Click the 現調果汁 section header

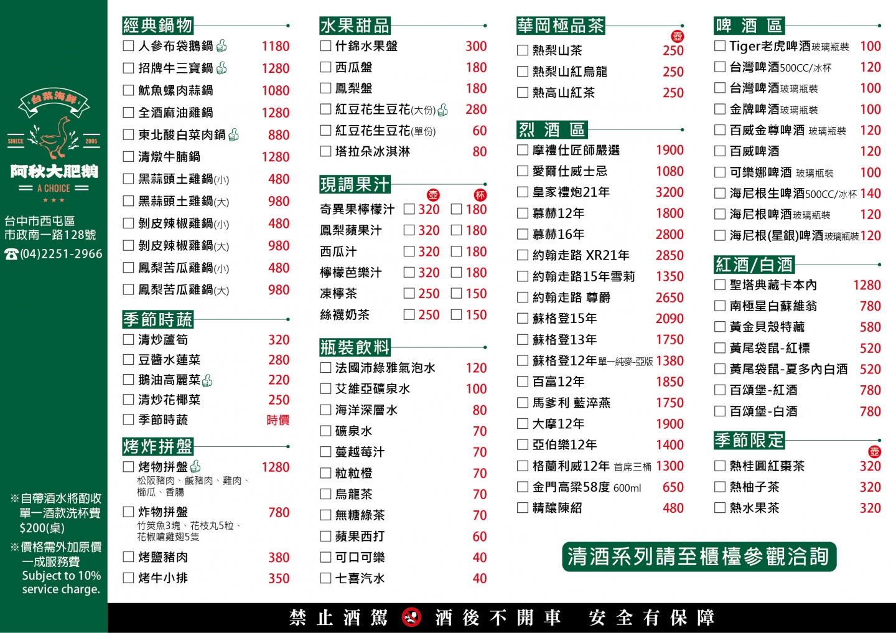click(x=355, y=184)
